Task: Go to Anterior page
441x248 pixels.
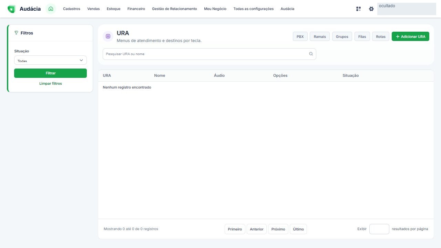Action: [257, 229]
